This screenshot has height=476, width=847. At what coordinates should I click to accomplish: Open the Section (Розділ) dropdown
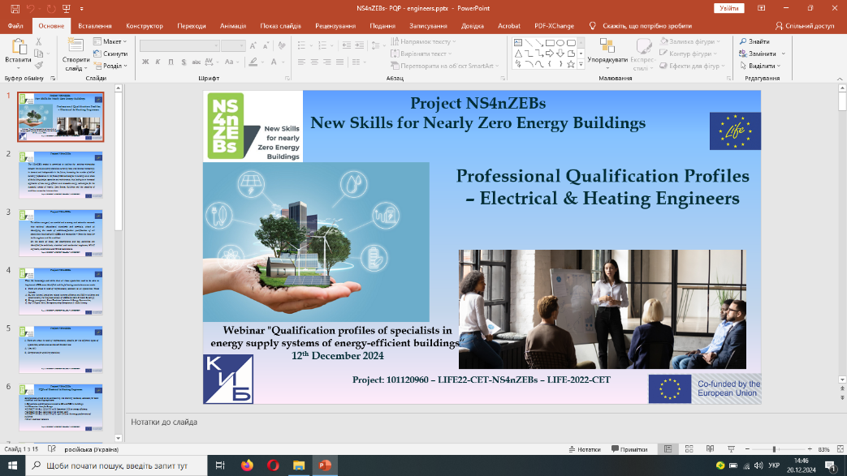coord(110,66)
